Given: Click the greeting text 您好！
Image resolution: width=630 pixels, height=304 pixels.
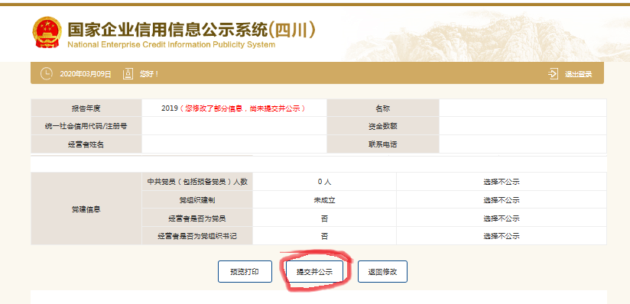Looking at the screenshot, I should coord(149,74).
